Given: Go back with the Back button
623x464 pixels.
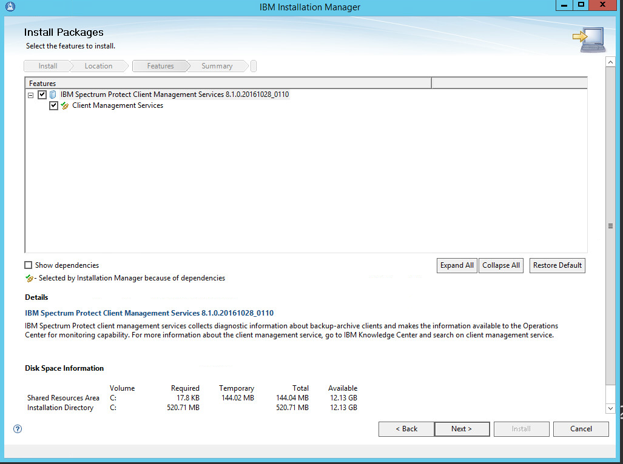Looking at the screenshot, I should [x=406, y=429].
